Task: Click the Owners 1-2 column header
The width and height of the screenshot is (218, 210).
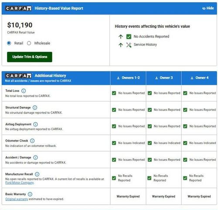Action: [x=128, y=78]
